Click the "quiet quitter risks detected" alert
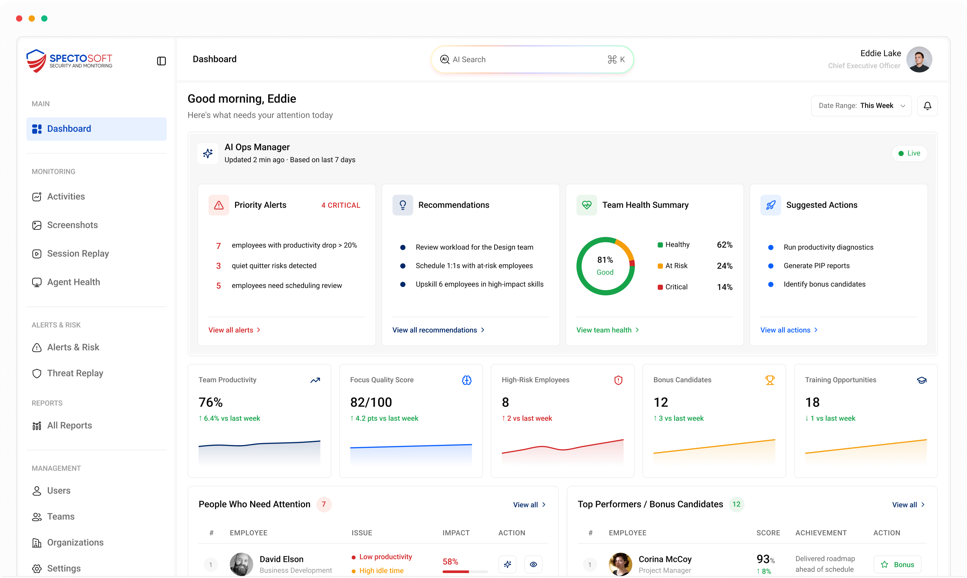 [274, 266]
